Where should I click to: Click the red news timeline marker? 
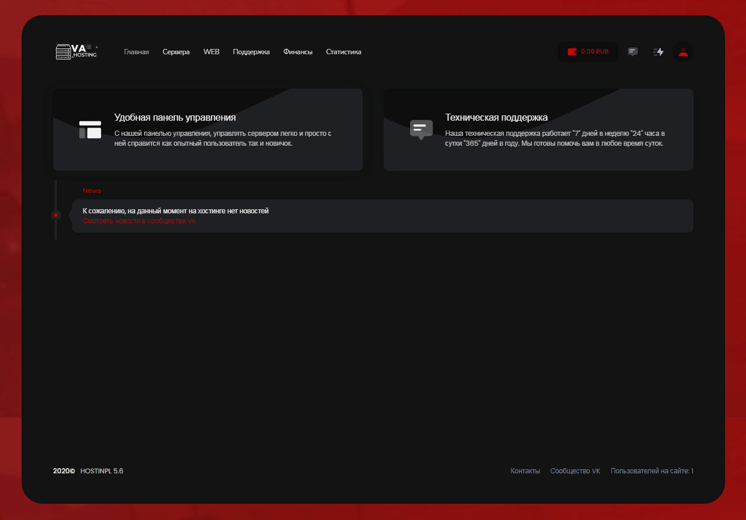click(x=55, y=215)
